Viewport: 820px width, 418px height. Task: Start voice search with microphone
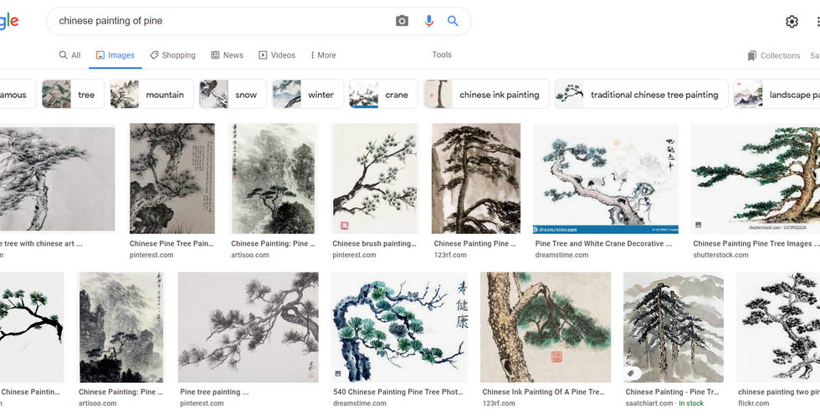click(x=428, y=21)
